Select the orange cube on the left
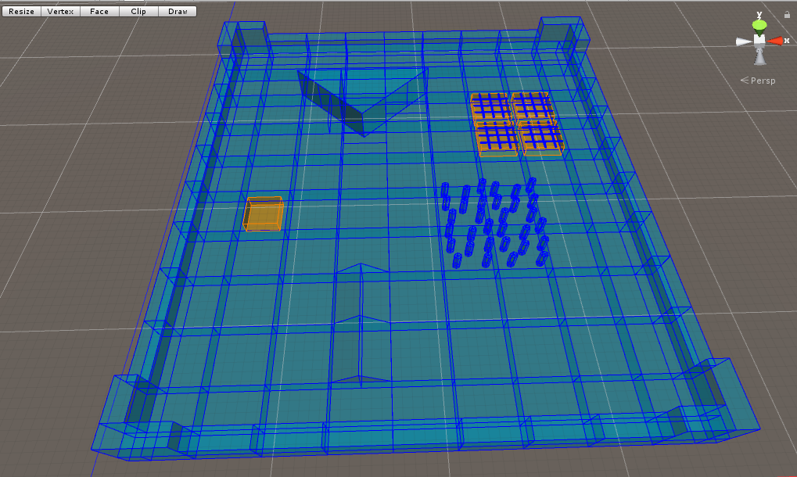The image size is (797, 477). coord(263,213)
